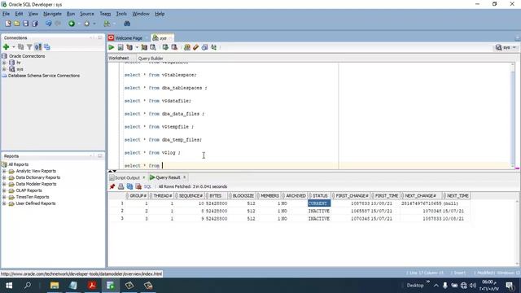Click the Forward navigation button in main toolbar
This screenshot has height=293, width=521.
tap(87, 24)
